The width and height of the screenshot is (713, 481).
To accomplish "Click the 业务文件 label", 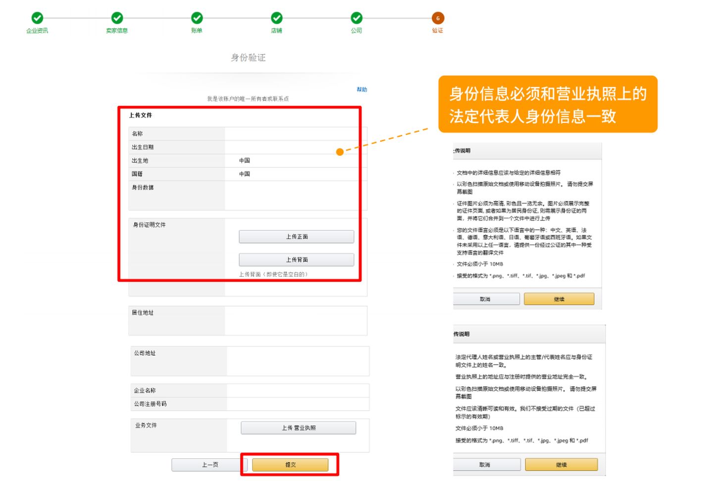I will 146,426.
